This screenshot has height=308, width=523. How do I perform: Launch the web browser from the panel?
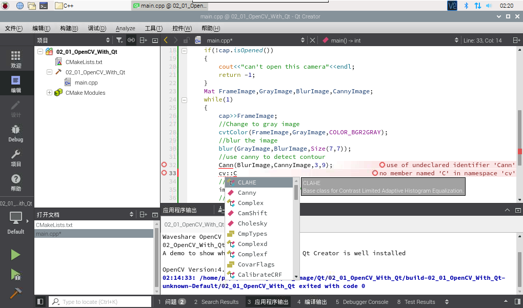(x=20, y=6)
